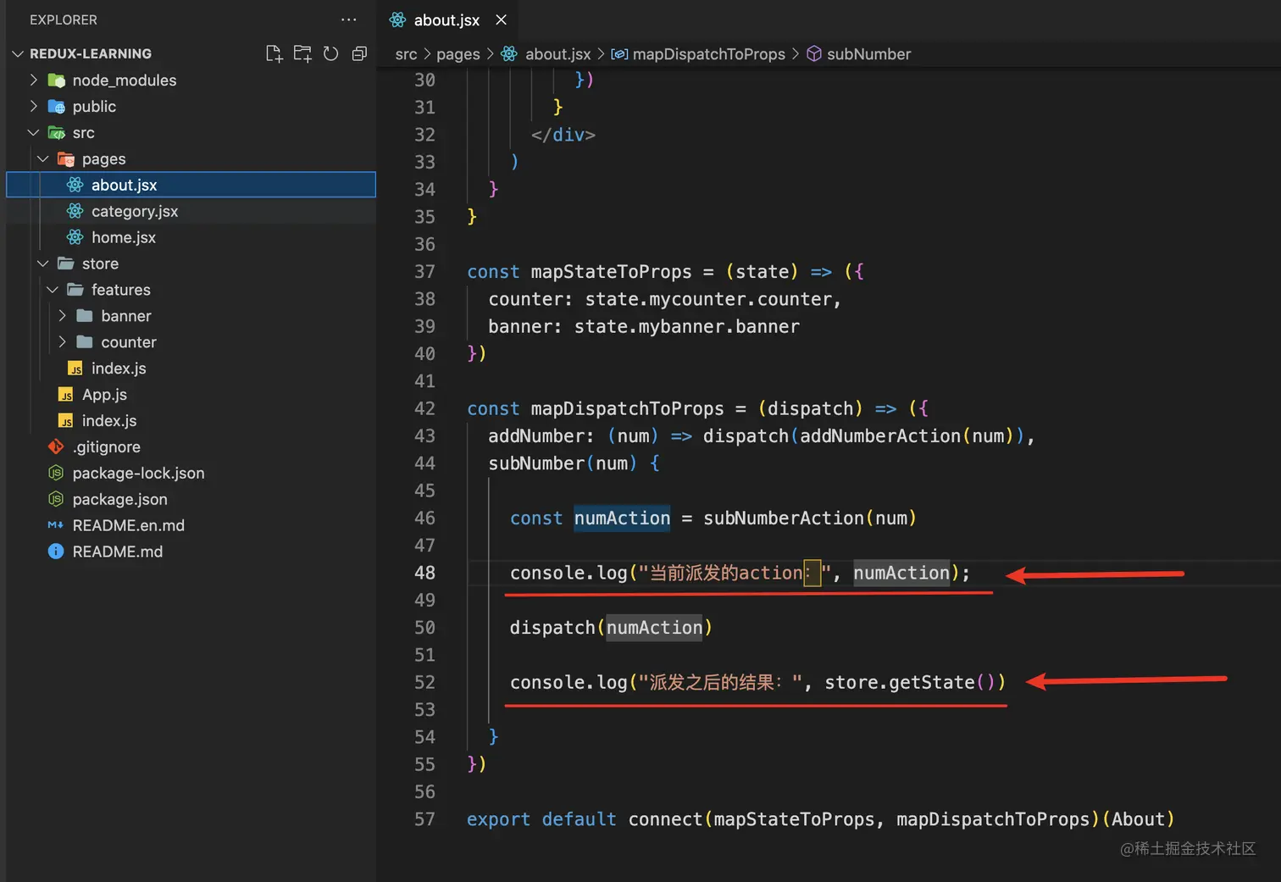Click the npm icon beside package.json
Viewport: 1281px width, 882px height.
[57, 499]
